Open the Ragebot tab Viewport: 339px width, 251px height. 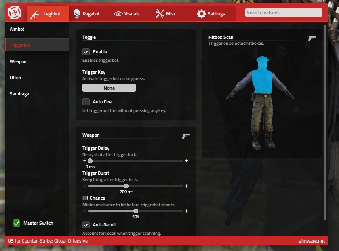(x=86, y=14)
